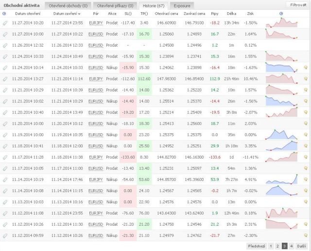Open the Filtrovat filter panel
311x251 pixels.
[297, 5]
